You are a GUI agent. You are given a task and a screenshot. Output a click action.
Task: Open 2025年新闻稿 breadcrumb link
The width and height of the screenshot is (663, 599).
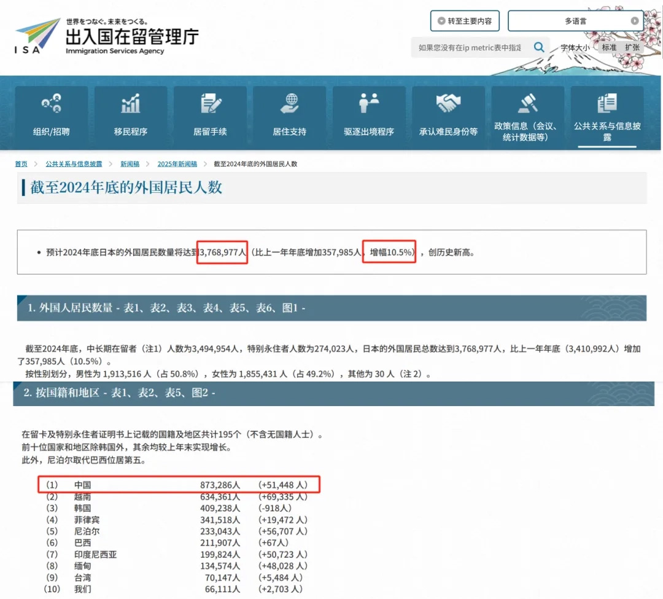[177, 164]
